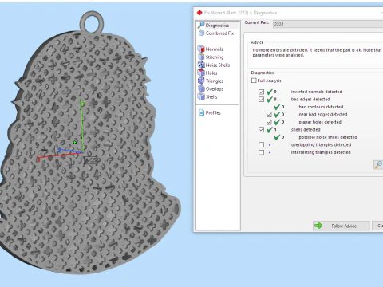Open the Shells fixing step
383x287 pixels.
tap(207, 97)
